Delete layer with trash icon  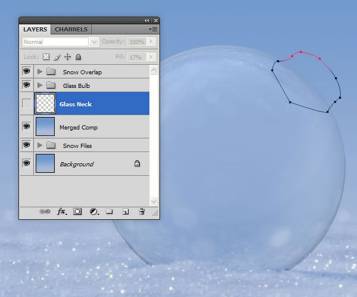point(142,211)
